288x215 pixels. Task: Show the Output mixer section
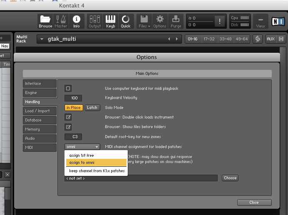95,21
